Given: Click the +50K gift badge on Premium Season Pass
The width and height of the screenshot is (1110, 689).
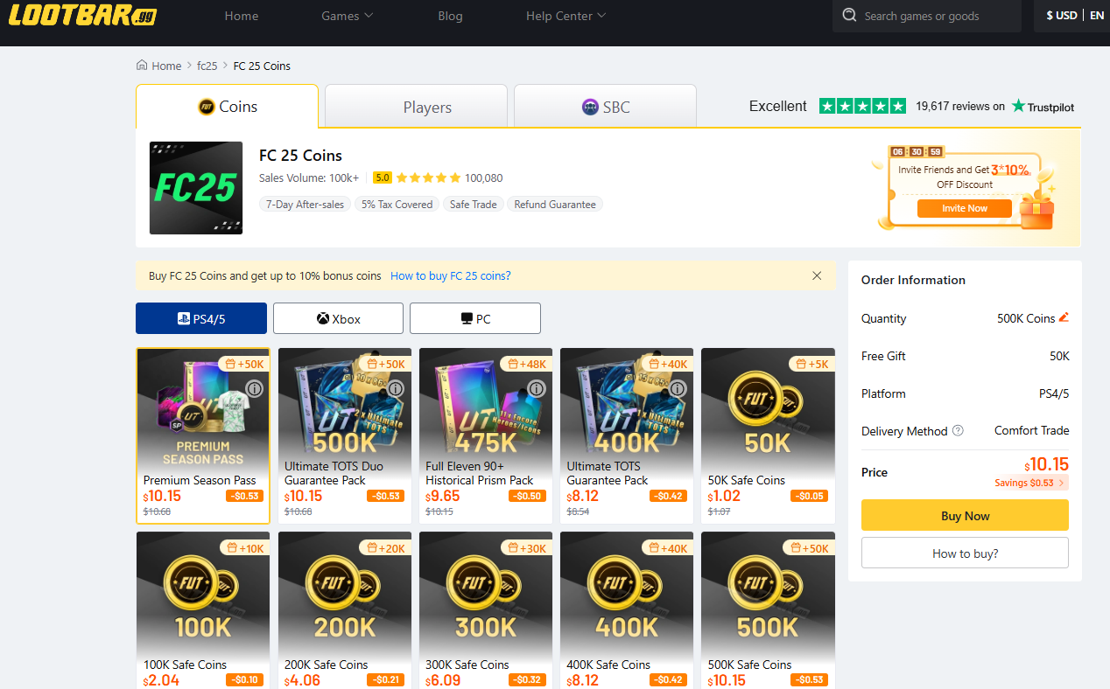Looking at the screenshot, I should 244,364.
